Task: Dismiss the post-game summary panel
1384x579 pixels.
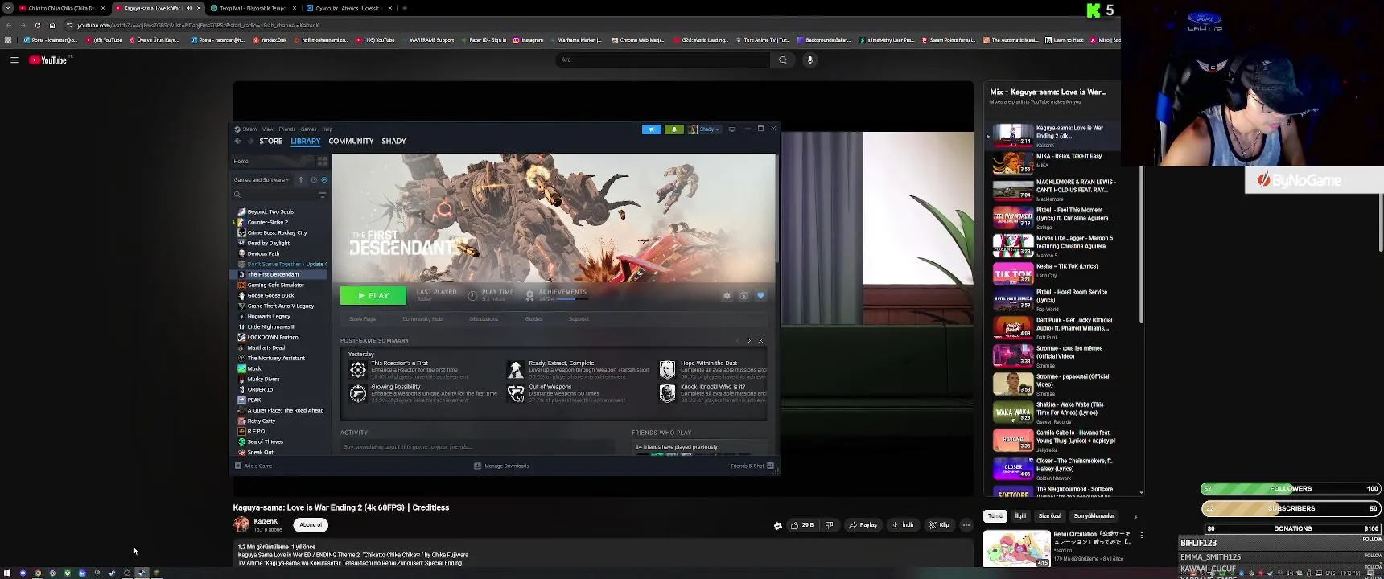Action: pyautogui.click(x=760, y=341)
